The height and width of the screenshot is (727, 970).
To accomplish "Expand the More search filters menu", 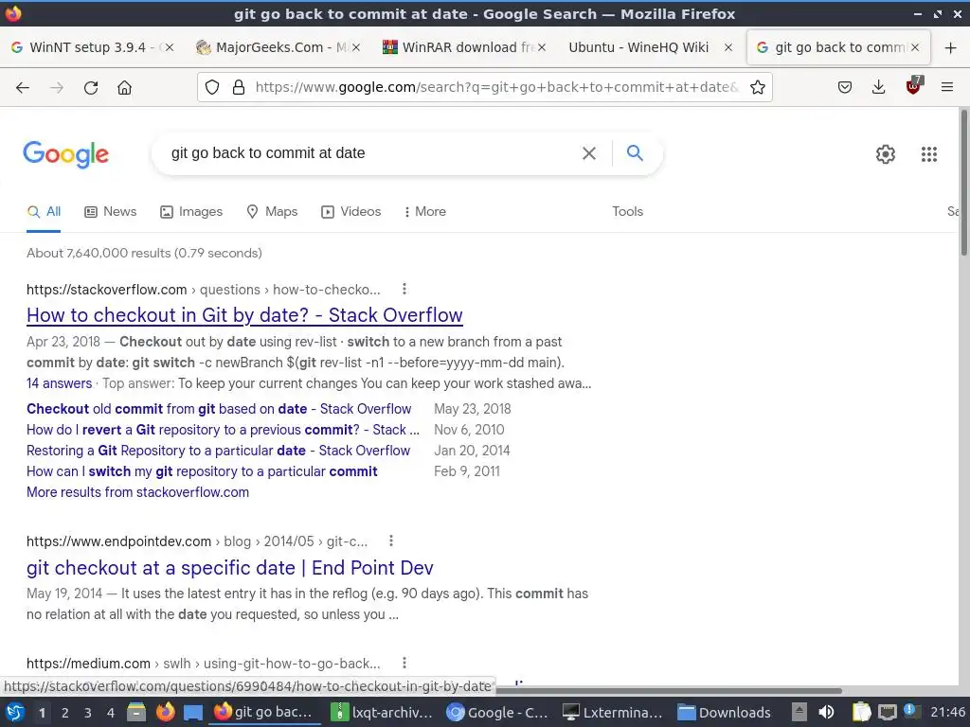I will pos(424,211).
